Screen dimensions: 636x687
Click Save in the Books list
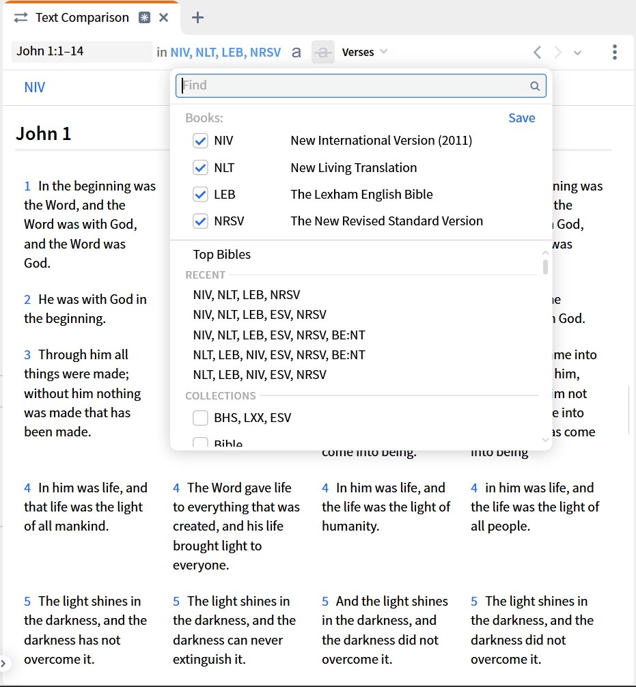[x=522, y=118]
